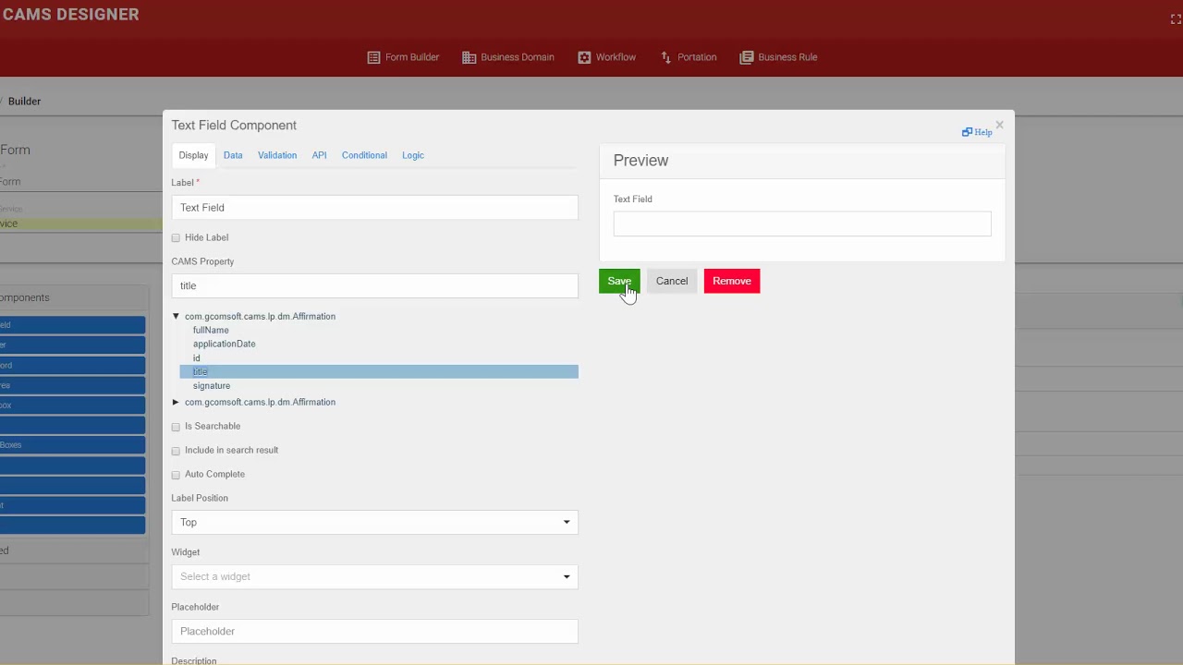This screenshot has height=665, width=1183.
Task: Enable the Hide Label checkbox
Action: [176, 238]
